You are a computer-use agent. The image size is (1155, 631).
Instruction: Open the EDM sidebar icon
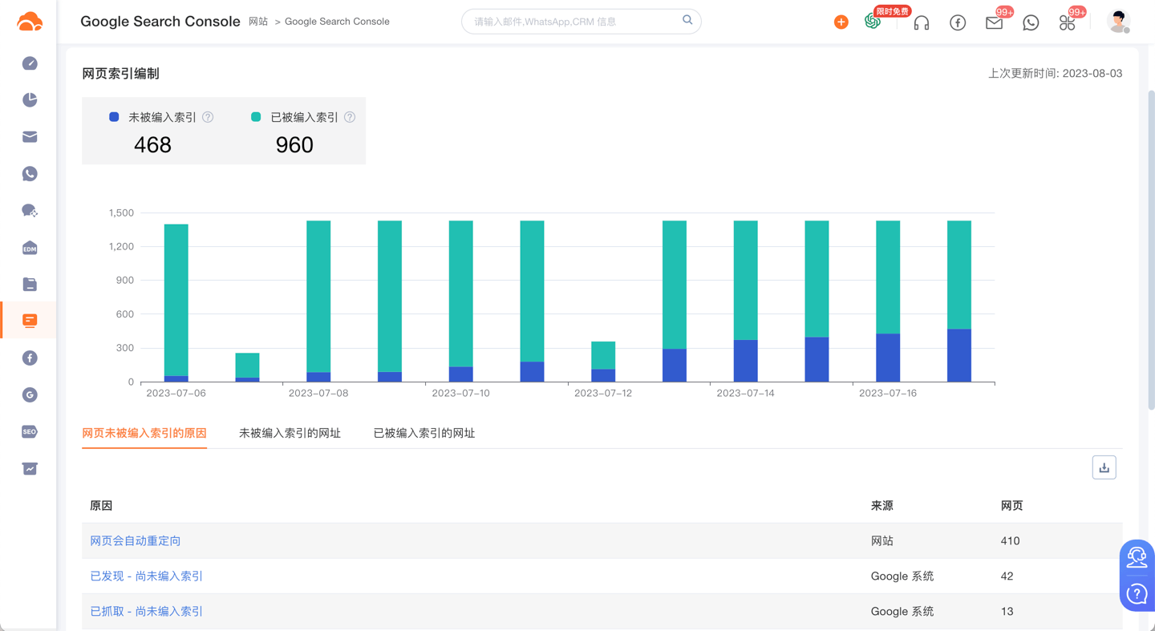click(x=30, y=248)
